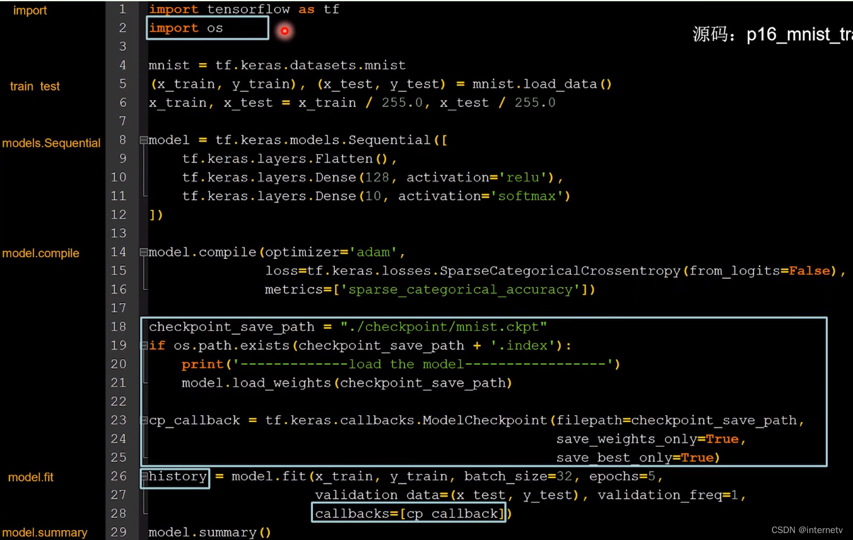The width and height of the screenshot is (853, 540).
Task: Click the '.index' string on line 19
Action: point(523,345)
